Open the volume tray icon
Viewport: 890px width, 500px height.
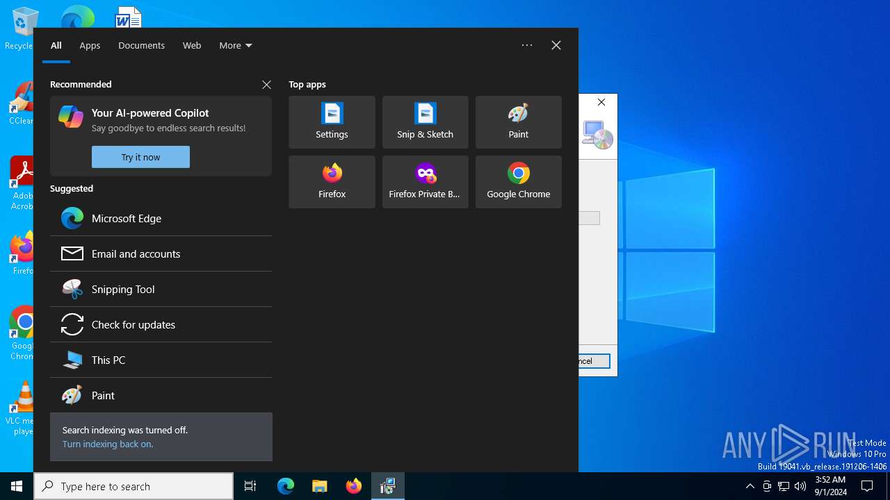point(800,486)
